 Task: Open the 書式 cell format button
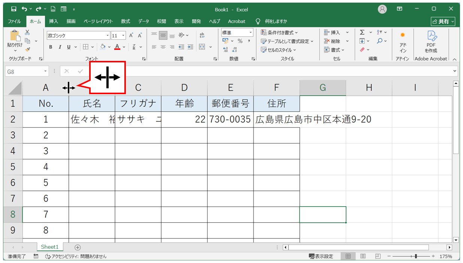pyautogui.click(x=334, y=50)
